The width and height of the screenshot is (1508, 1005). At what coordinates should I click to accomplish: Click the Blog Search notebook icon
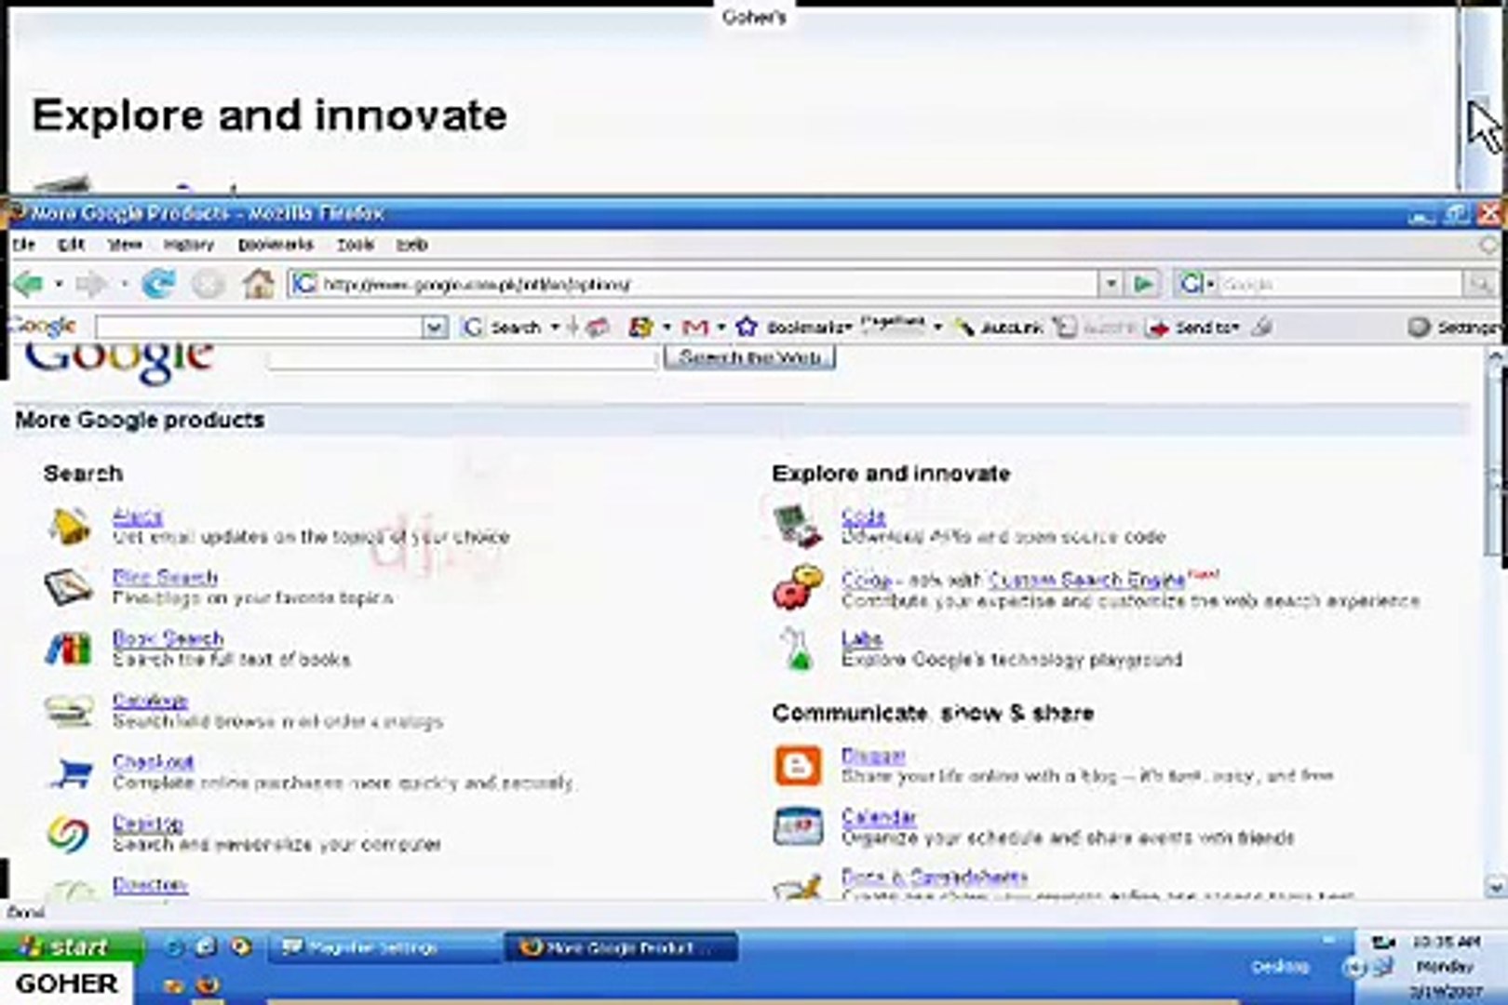(x=69, y=587)
